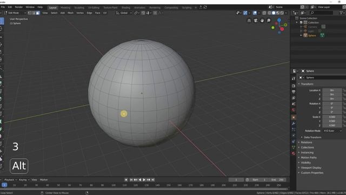Toggle use preview range clock icon
346x195 pixels.
247,180
